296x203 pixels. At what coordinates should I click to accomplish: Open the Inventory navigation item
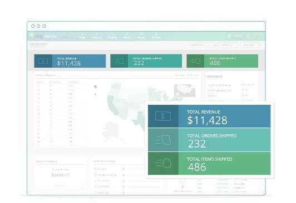click(97, 35)
